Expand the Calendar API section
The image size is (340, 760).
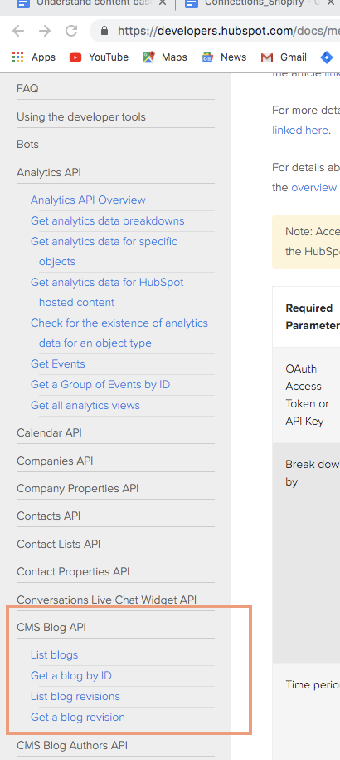coord(49,432)
